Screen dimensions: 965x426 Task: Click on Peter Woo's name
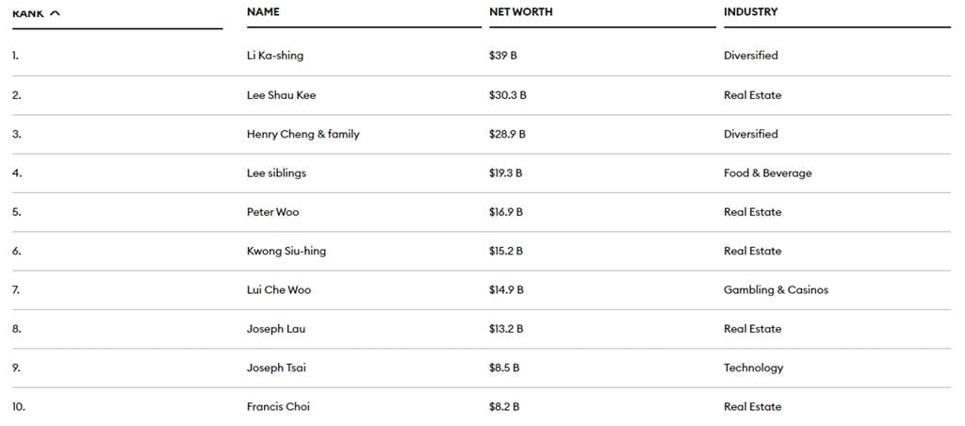point(272,212)
